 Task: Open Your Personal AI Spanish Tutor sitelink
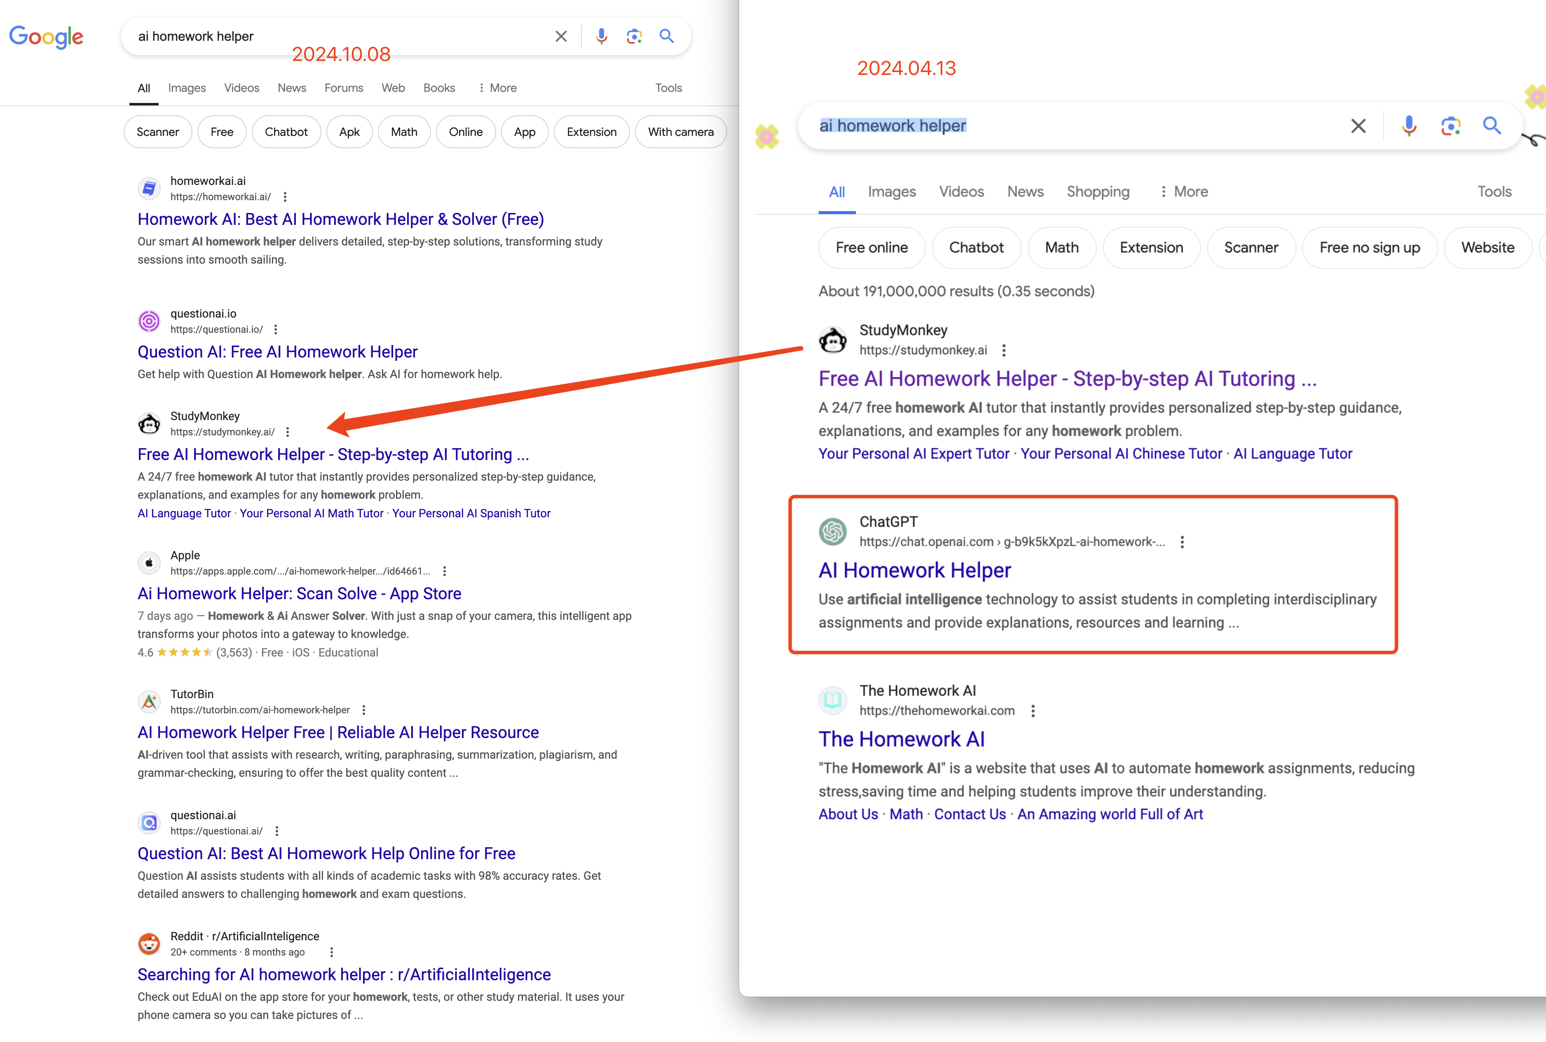tap(471, 513)
